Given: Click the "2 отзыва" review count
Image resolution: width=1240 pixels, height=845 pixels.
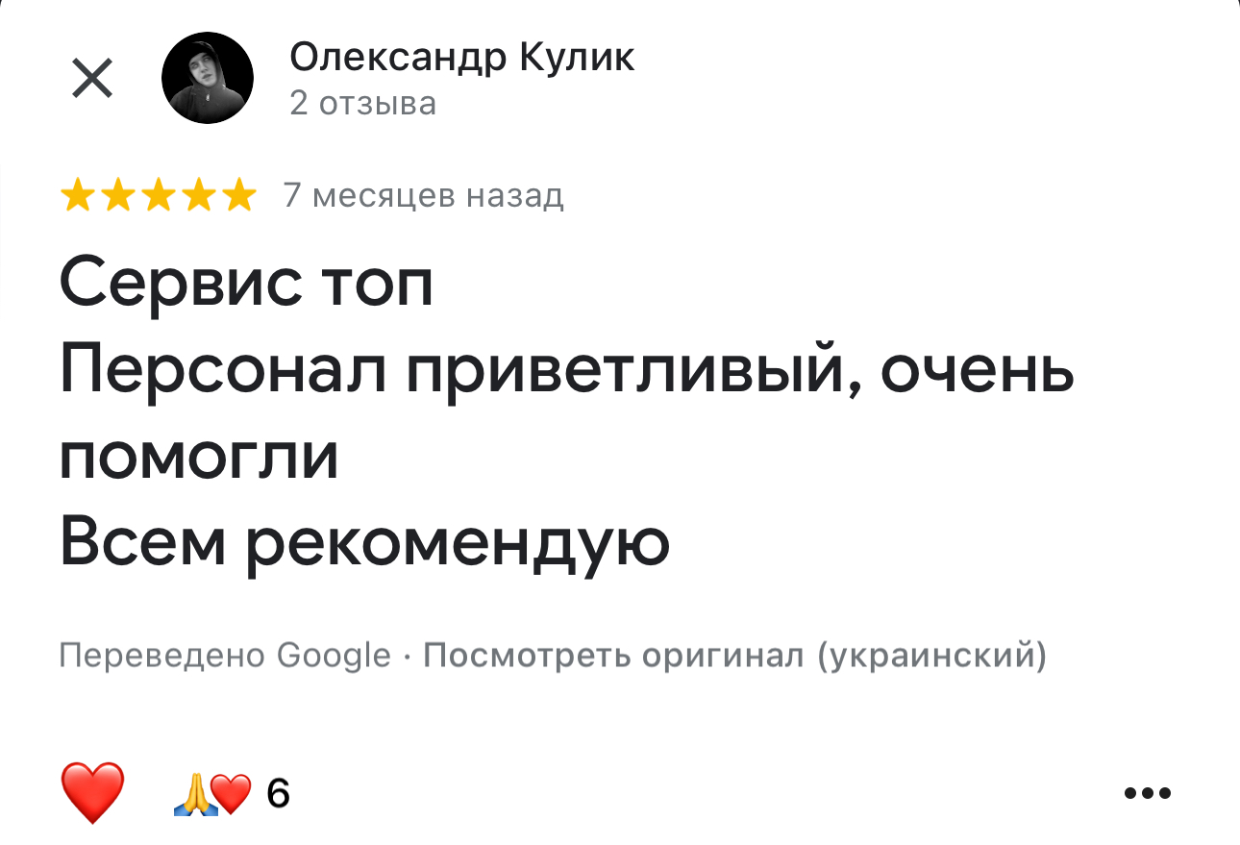Looking at the screenshot, I should pos(362,104).
